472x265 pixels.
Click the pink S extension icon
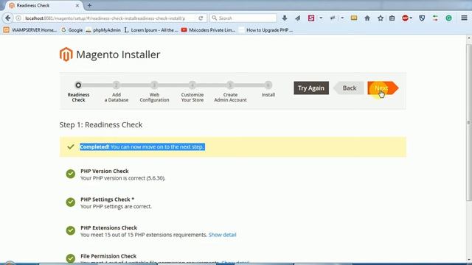click(x=311, y=18)
